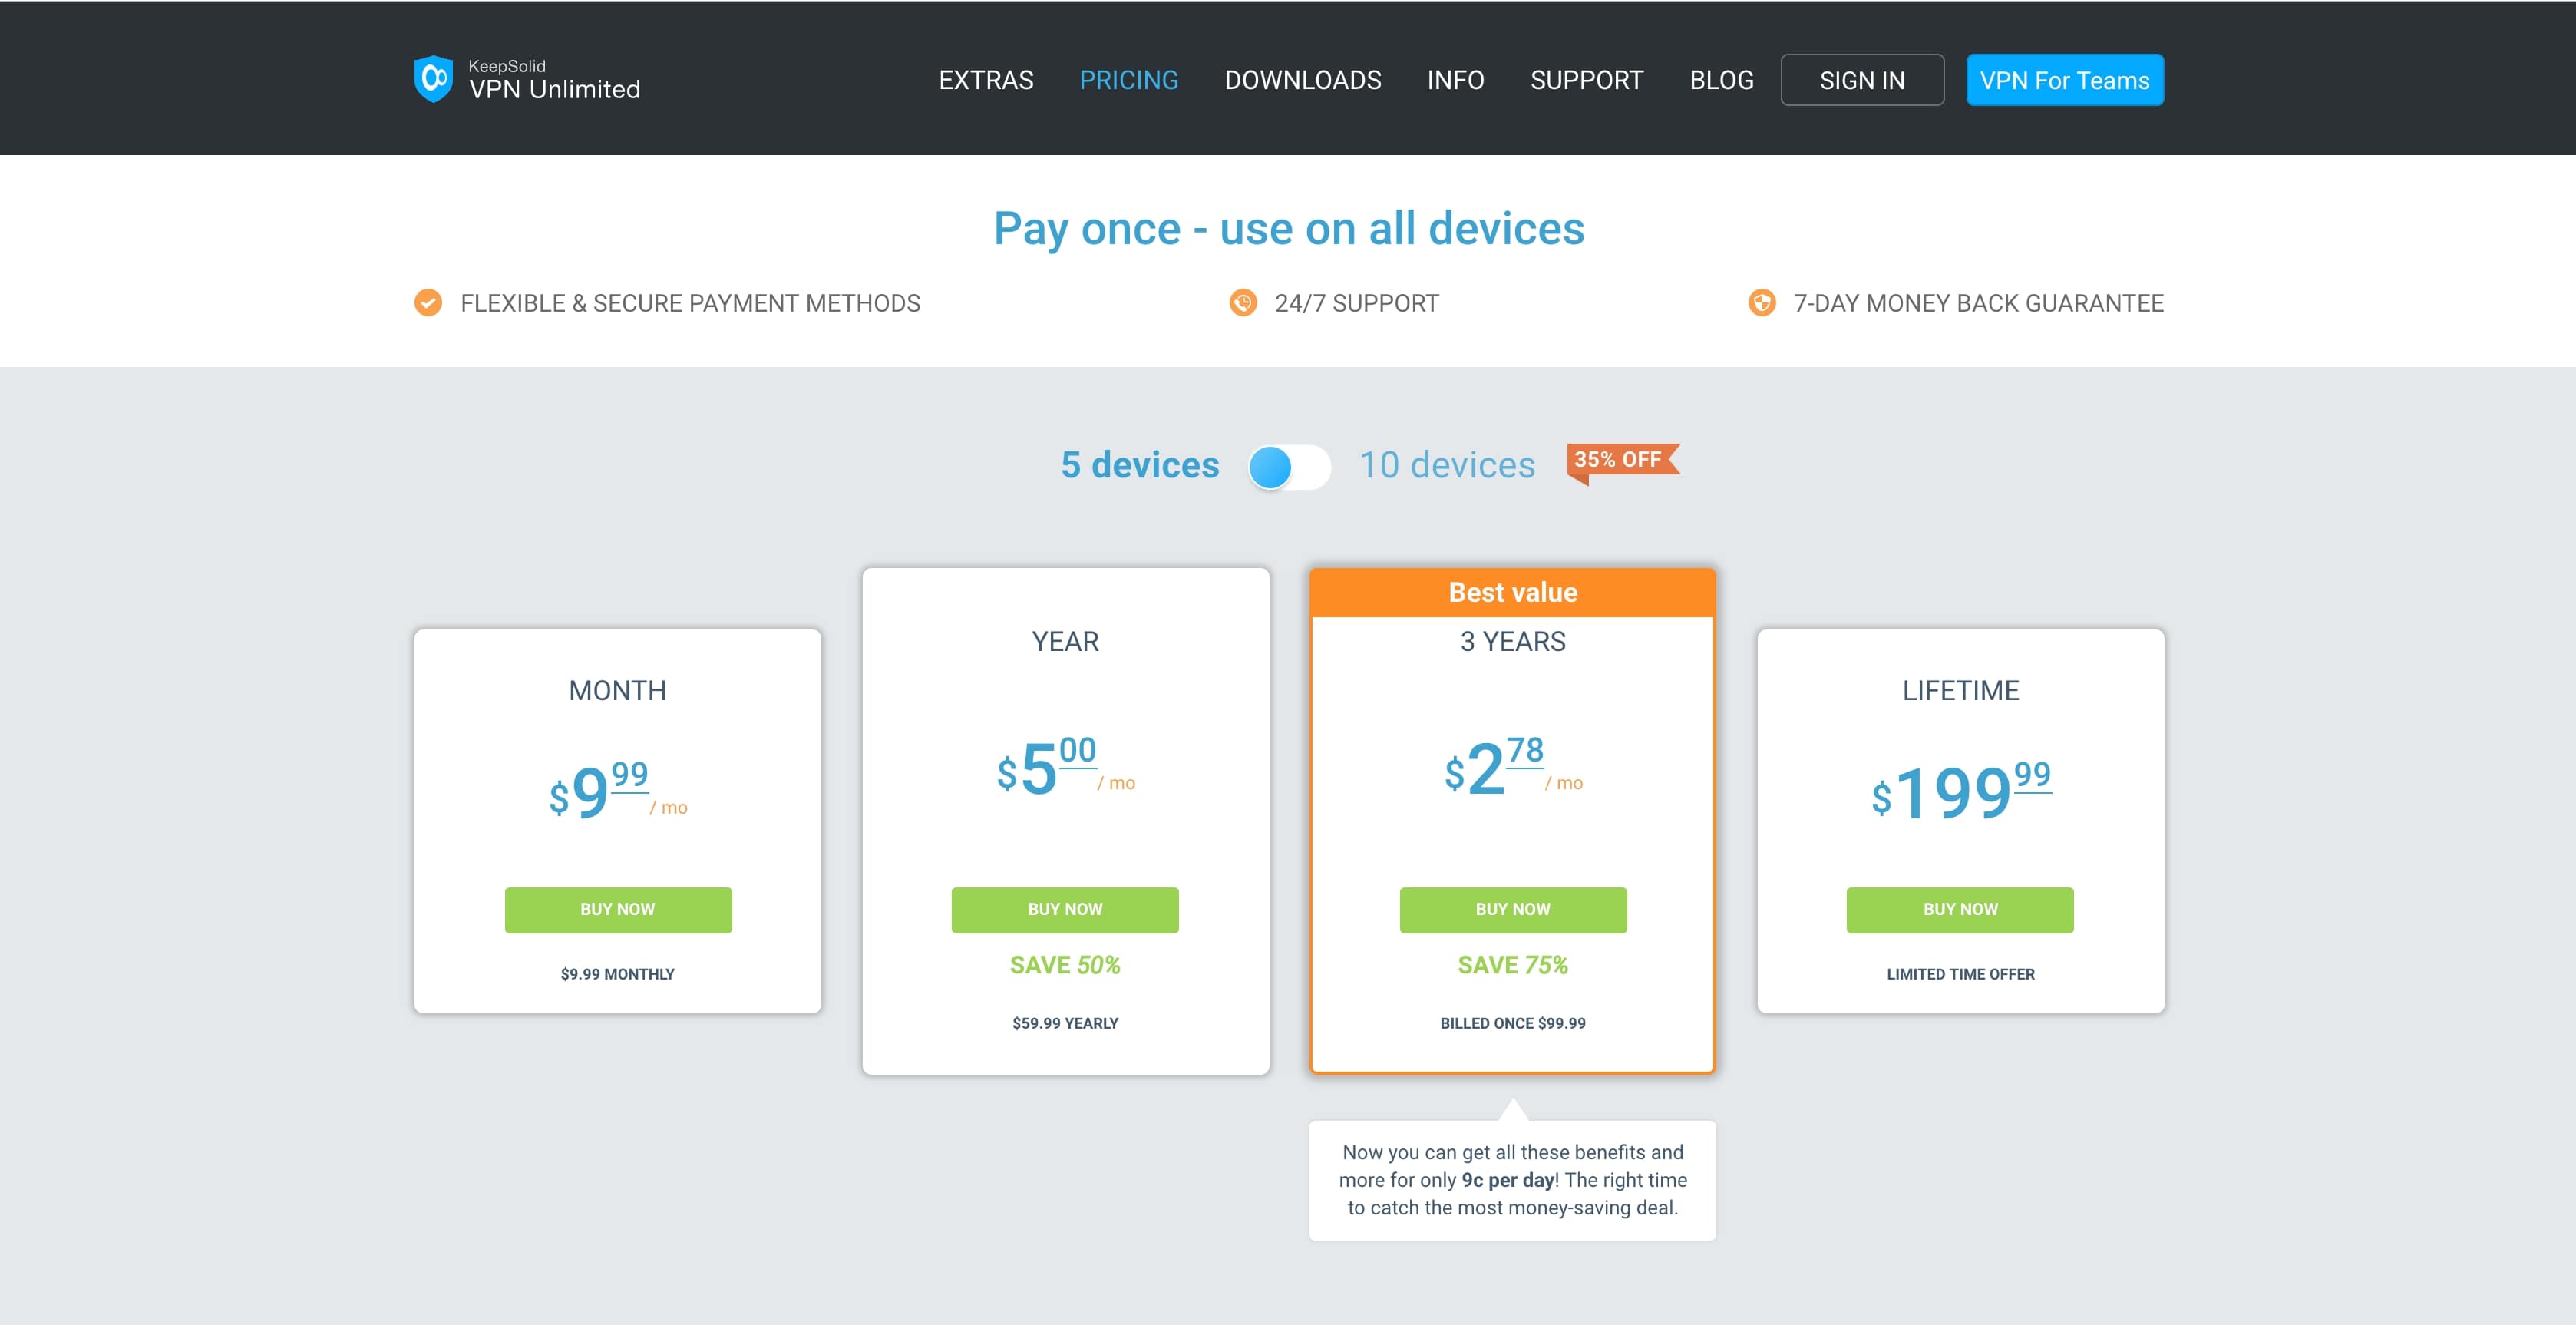This screenshot has height=1325, width=2576.
Task: Buy the MONTH plan now
Action: [617, 910]
